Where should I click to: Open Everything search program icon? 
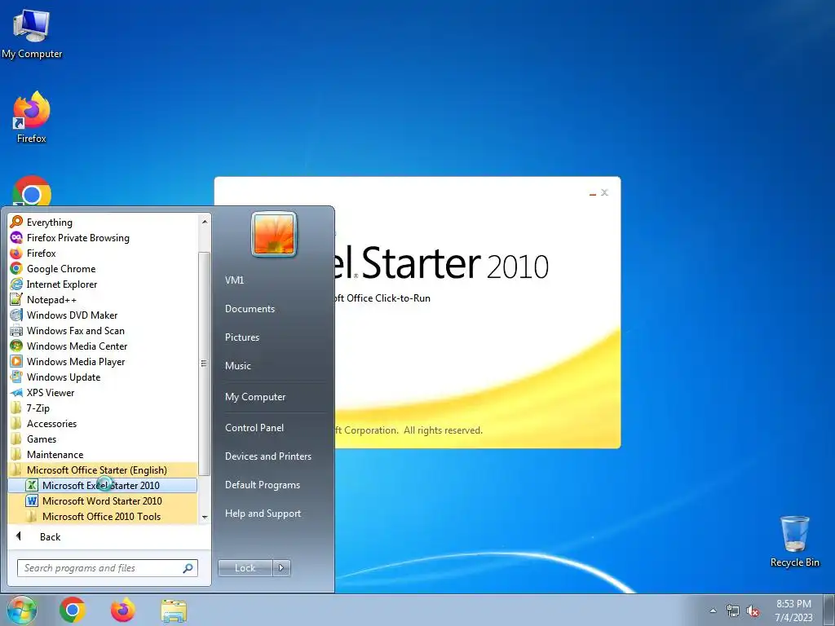16,222
